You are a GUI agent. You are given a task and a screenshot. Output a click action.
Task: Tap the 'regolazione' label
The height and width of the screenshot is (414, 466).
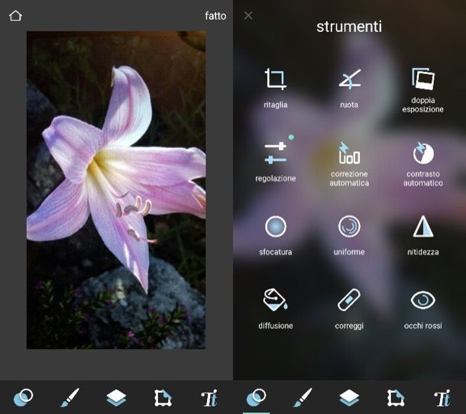[x=276, y=179]
